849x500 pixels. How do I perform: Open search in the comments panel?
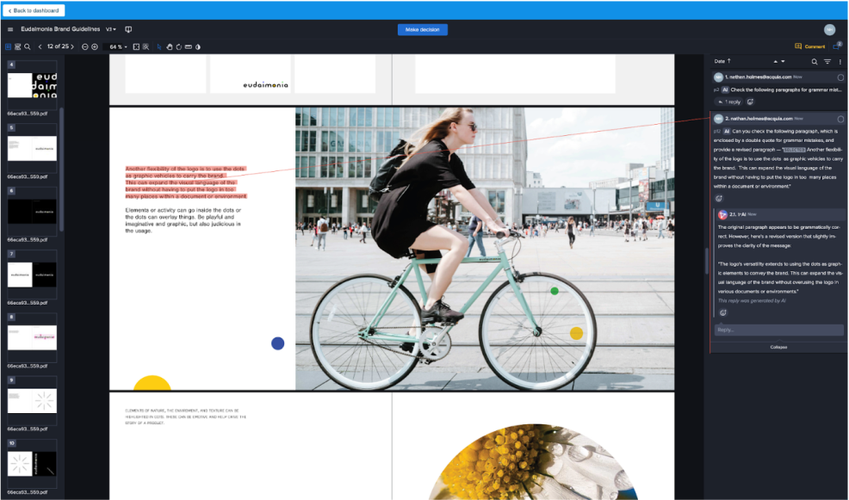point(815,62)
